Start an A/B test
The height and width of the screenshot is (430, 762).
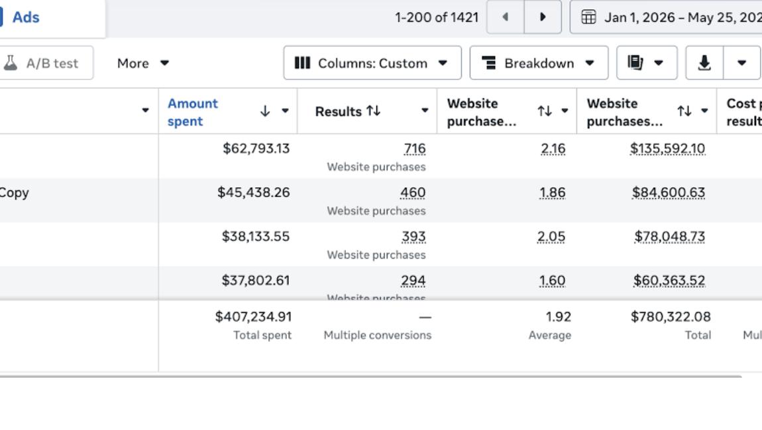coord(46,63)
